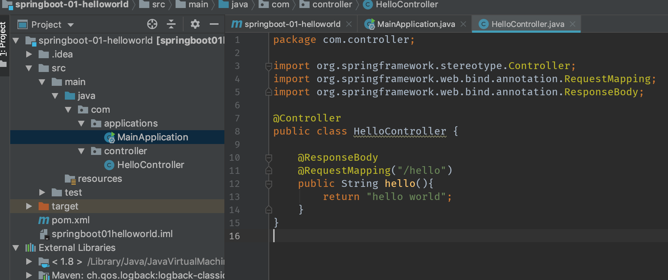
Task: Collapse the com package arrow
Action: point(68,109)
